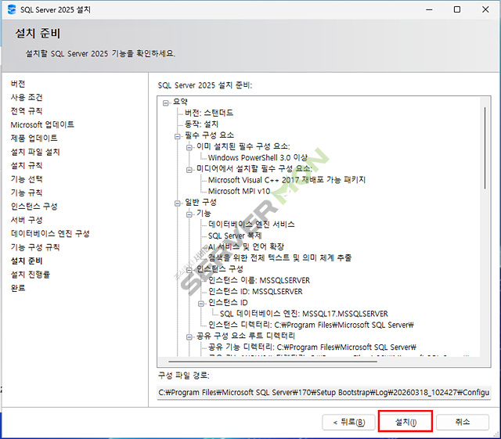Screen dimensions: 501x439
Task: Click the tree horizontal scrollbar thumb
Action: coord(272,362)
